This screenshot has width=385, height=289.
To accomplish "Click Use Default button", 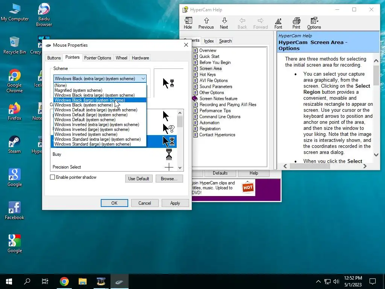I will [x=139, y=179].
